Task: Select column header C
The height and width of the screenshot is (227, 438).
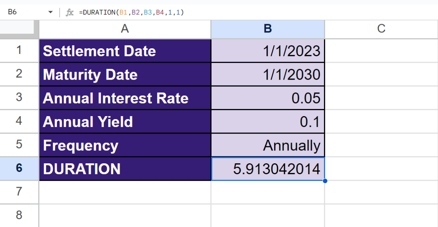Action: [381, 29]
